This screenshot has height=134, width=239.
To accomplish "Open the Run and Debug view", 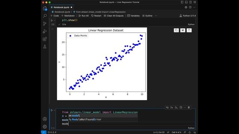I will pos(45,31).
